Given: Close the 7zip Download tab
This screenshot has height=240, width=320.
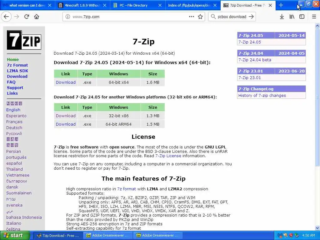Looking at the screenshot, I should [270, 5].
